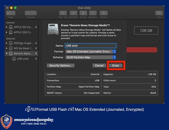Click the Child count value 2
This screenshot has width=169, height=130.
tap(155, 80)
